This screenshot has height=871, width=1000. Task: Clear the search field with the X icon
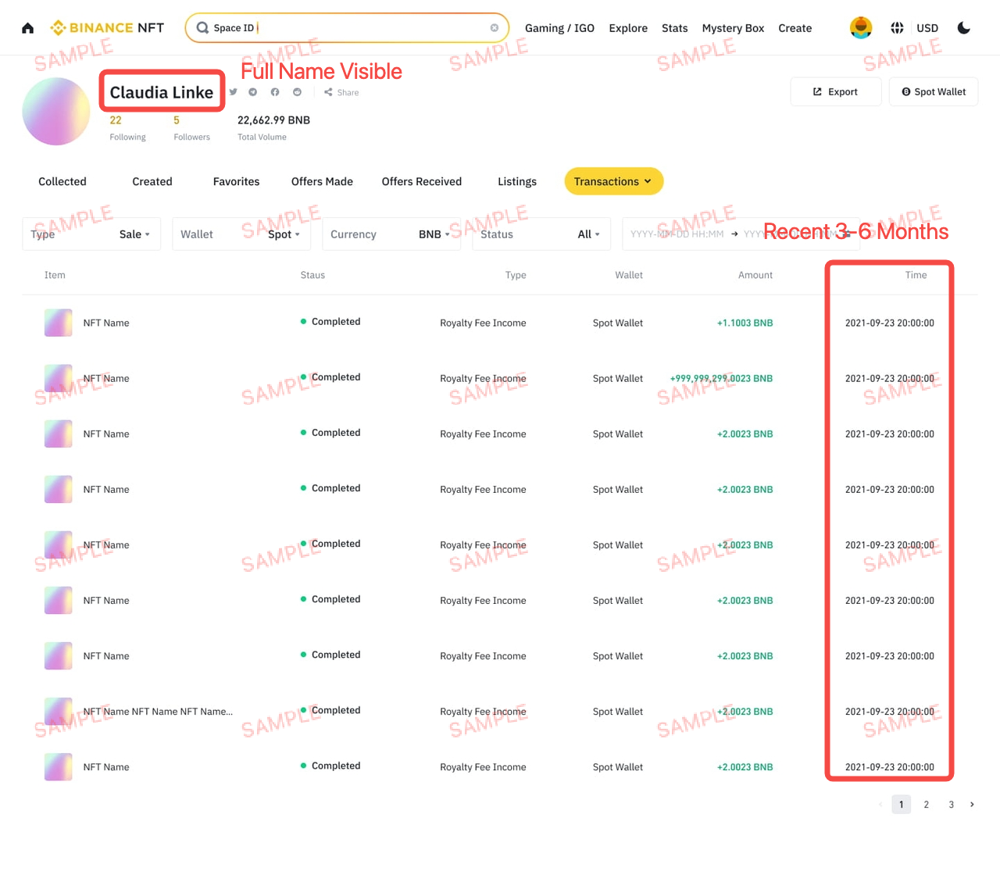[x=495, y=28]
